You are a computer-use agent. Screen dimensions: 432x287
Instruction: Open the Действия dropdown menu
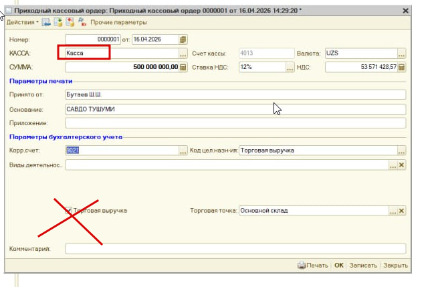(x=22, y=22)
